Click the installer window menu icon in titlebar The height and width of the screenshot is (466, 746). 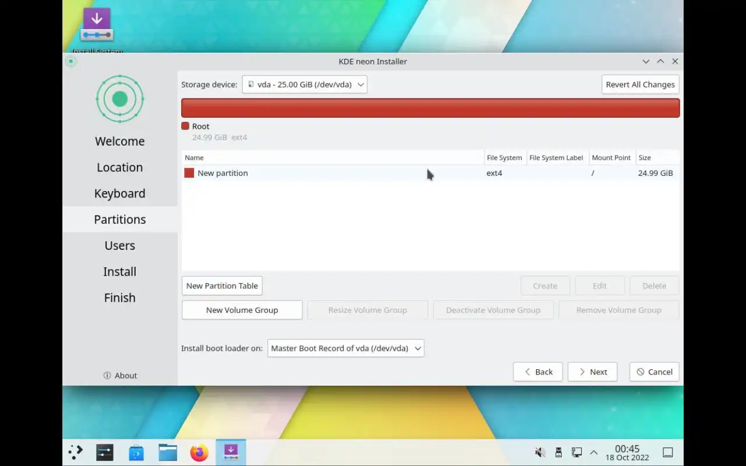pos(71,61)
